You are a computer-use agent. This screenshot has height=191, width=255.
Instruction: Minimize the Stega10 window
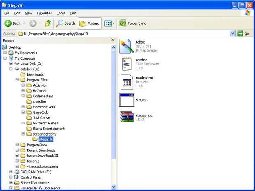pyautogui.click(x=235, y=5)
